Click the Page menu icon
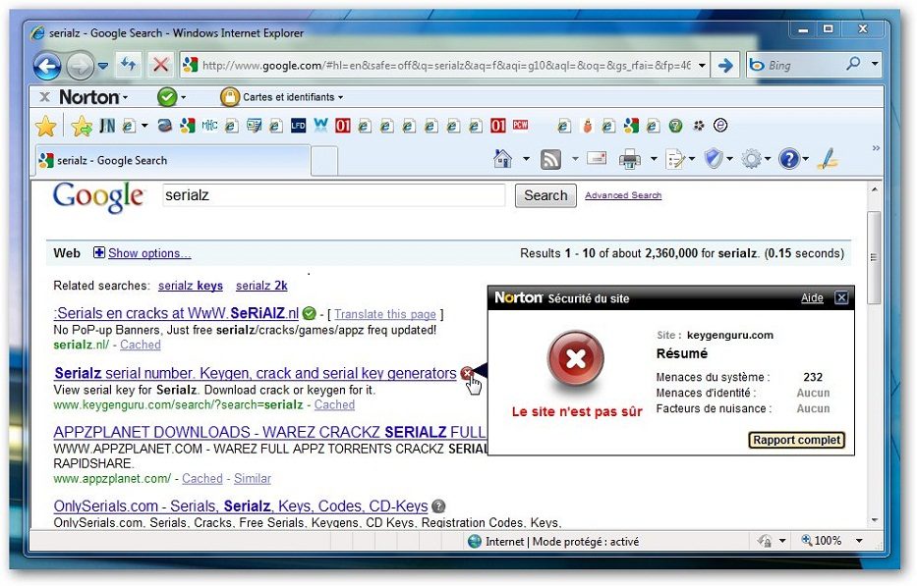 coord(675,159)
